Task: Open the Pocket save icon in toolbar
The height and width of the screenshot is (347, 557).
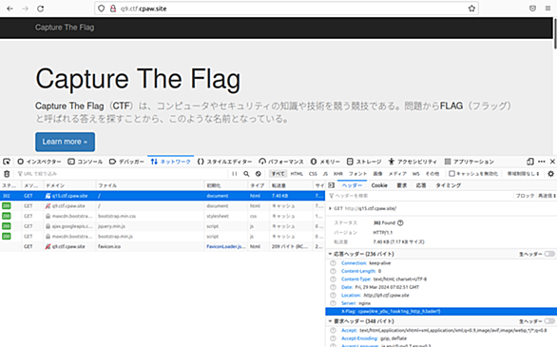Action: tap(532, 9)
